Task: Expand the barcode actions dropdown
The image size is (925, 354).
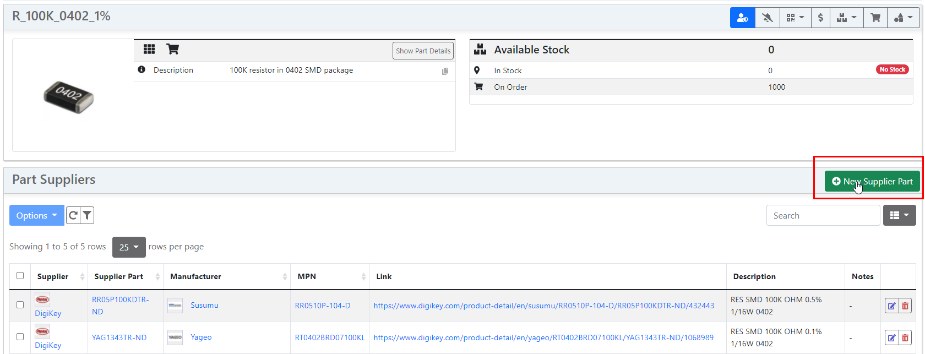Action: 795,18
